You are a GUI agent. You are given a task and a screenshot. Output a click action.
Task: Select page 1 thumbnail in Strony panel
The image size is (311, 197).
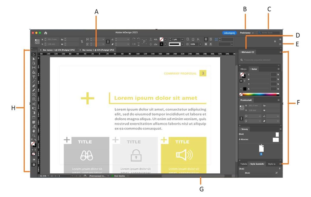click(x=261, y=148)
